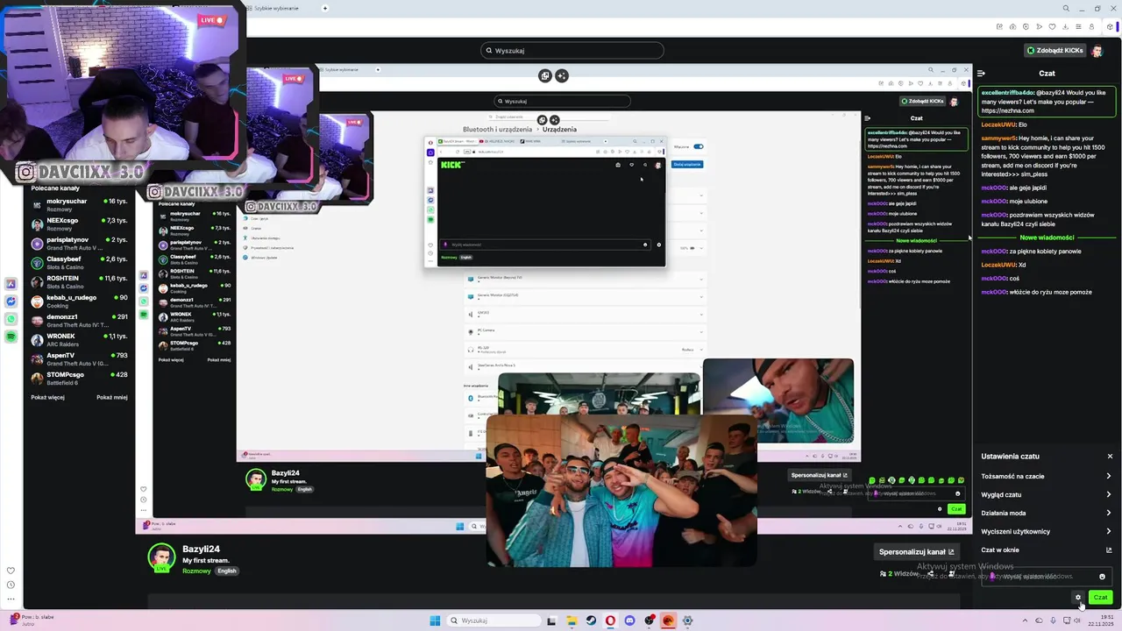The height and width of the screenshot is (631, 1122).
Task: Open the Opera sidebar AI assistant icon
Action: point(11,284)
